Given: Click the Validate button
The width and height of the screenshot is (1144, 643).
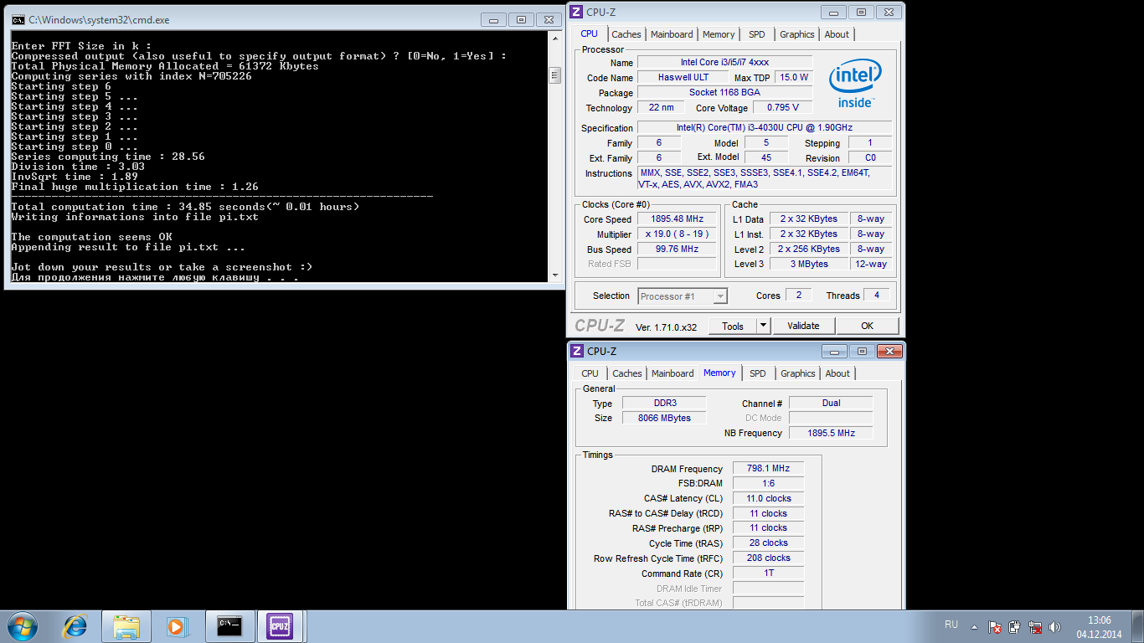Looking at the screenshot, I should [804, 326].
